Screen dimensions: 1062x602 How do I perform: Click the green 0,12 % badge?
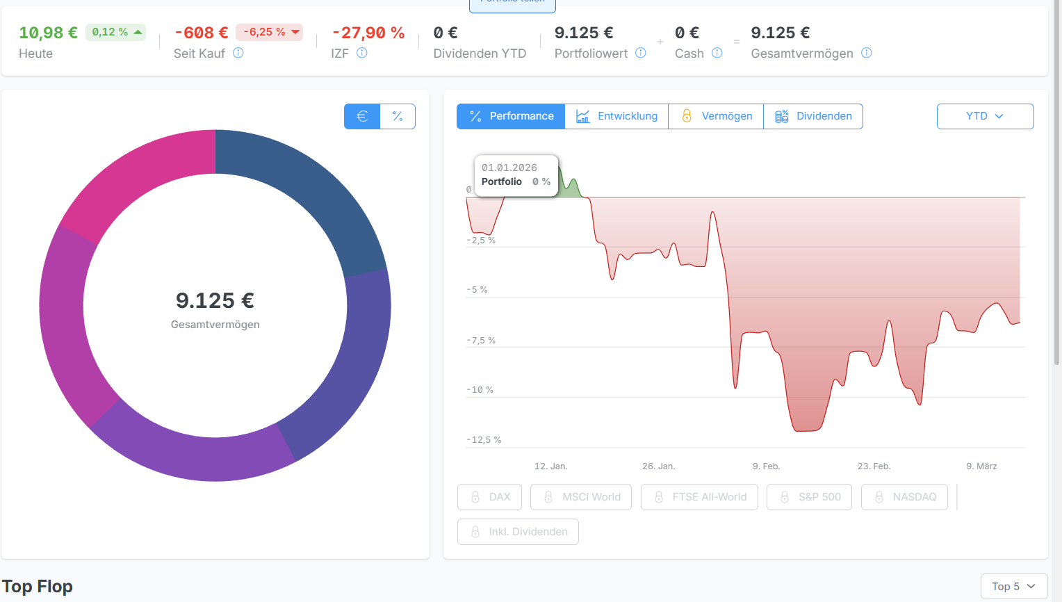click(x=115, y=32)
